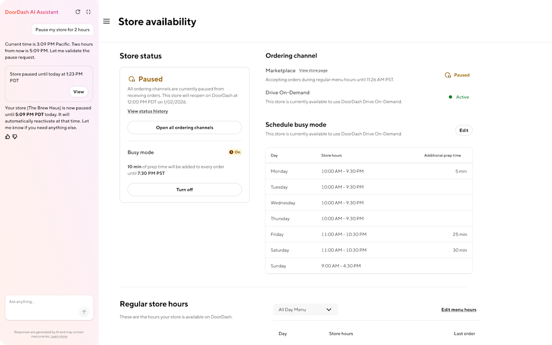The width and height of the screenshot is (552, 345).
Task: Click the pause icon beside Marketplace's Paused status
Action: pyautogui.click(x=448, y=75)
